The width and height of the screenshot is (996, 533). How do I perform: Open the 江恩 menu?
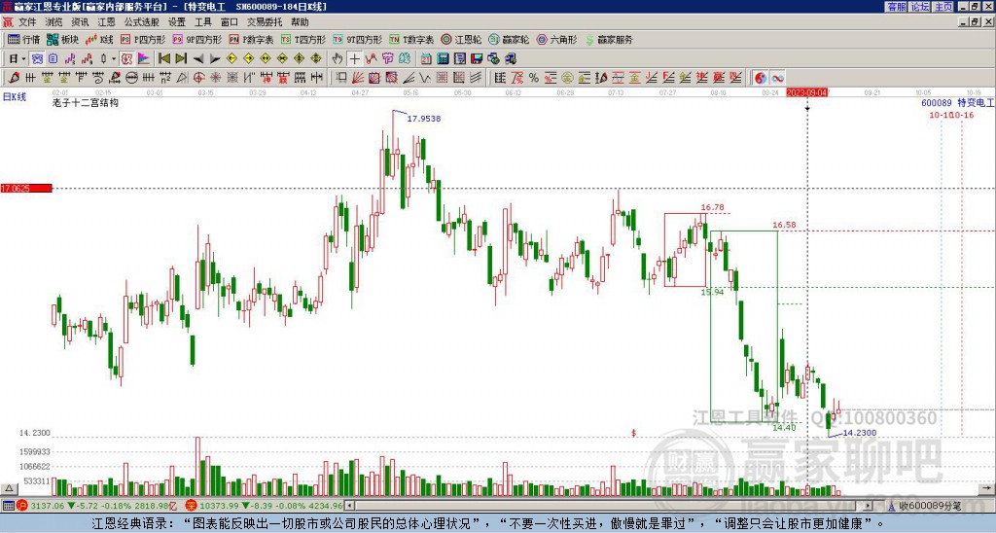coord(106,22)
